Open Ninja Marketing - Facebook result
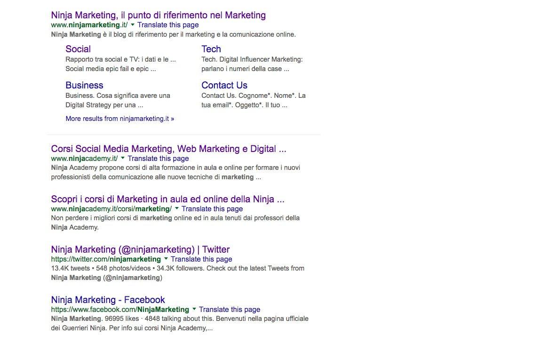This screenshot has width=540, height=343. [108, 300]
